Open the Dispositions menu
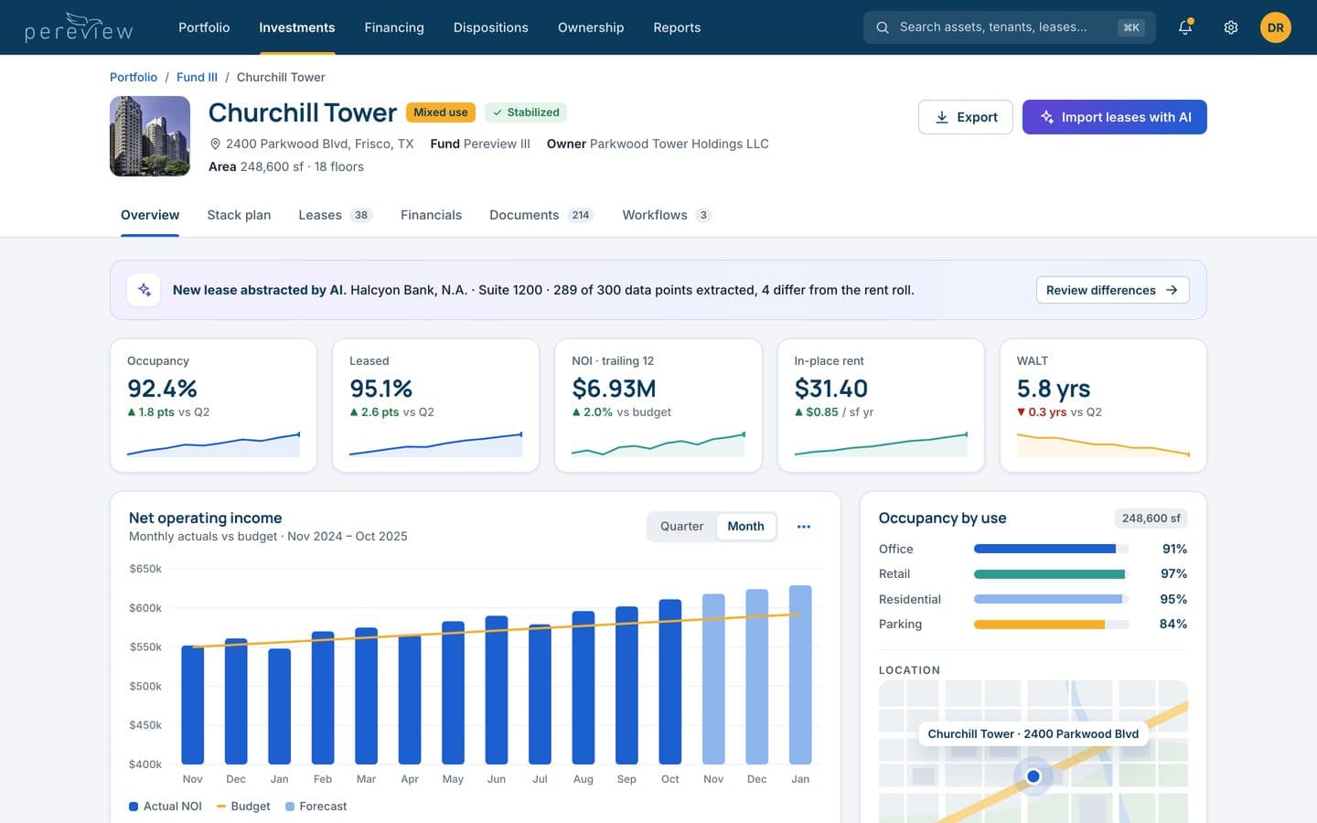Image resolution: width=1317 pixels, height=823 pixels. (491, 27)
